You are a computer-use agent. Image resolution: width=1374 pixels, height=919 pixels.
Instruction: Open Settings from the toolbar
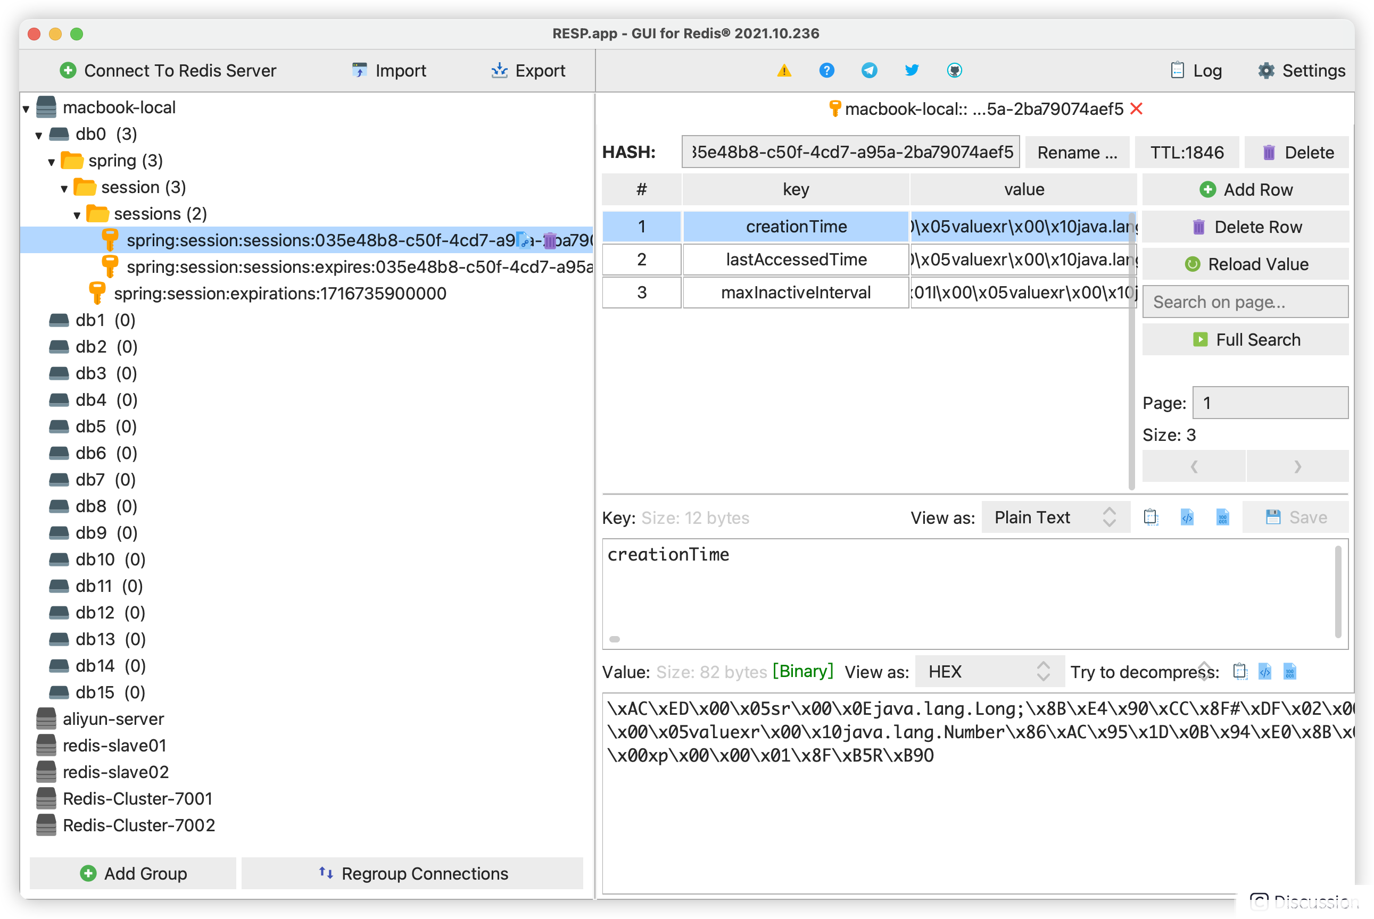pos(1301,71)
